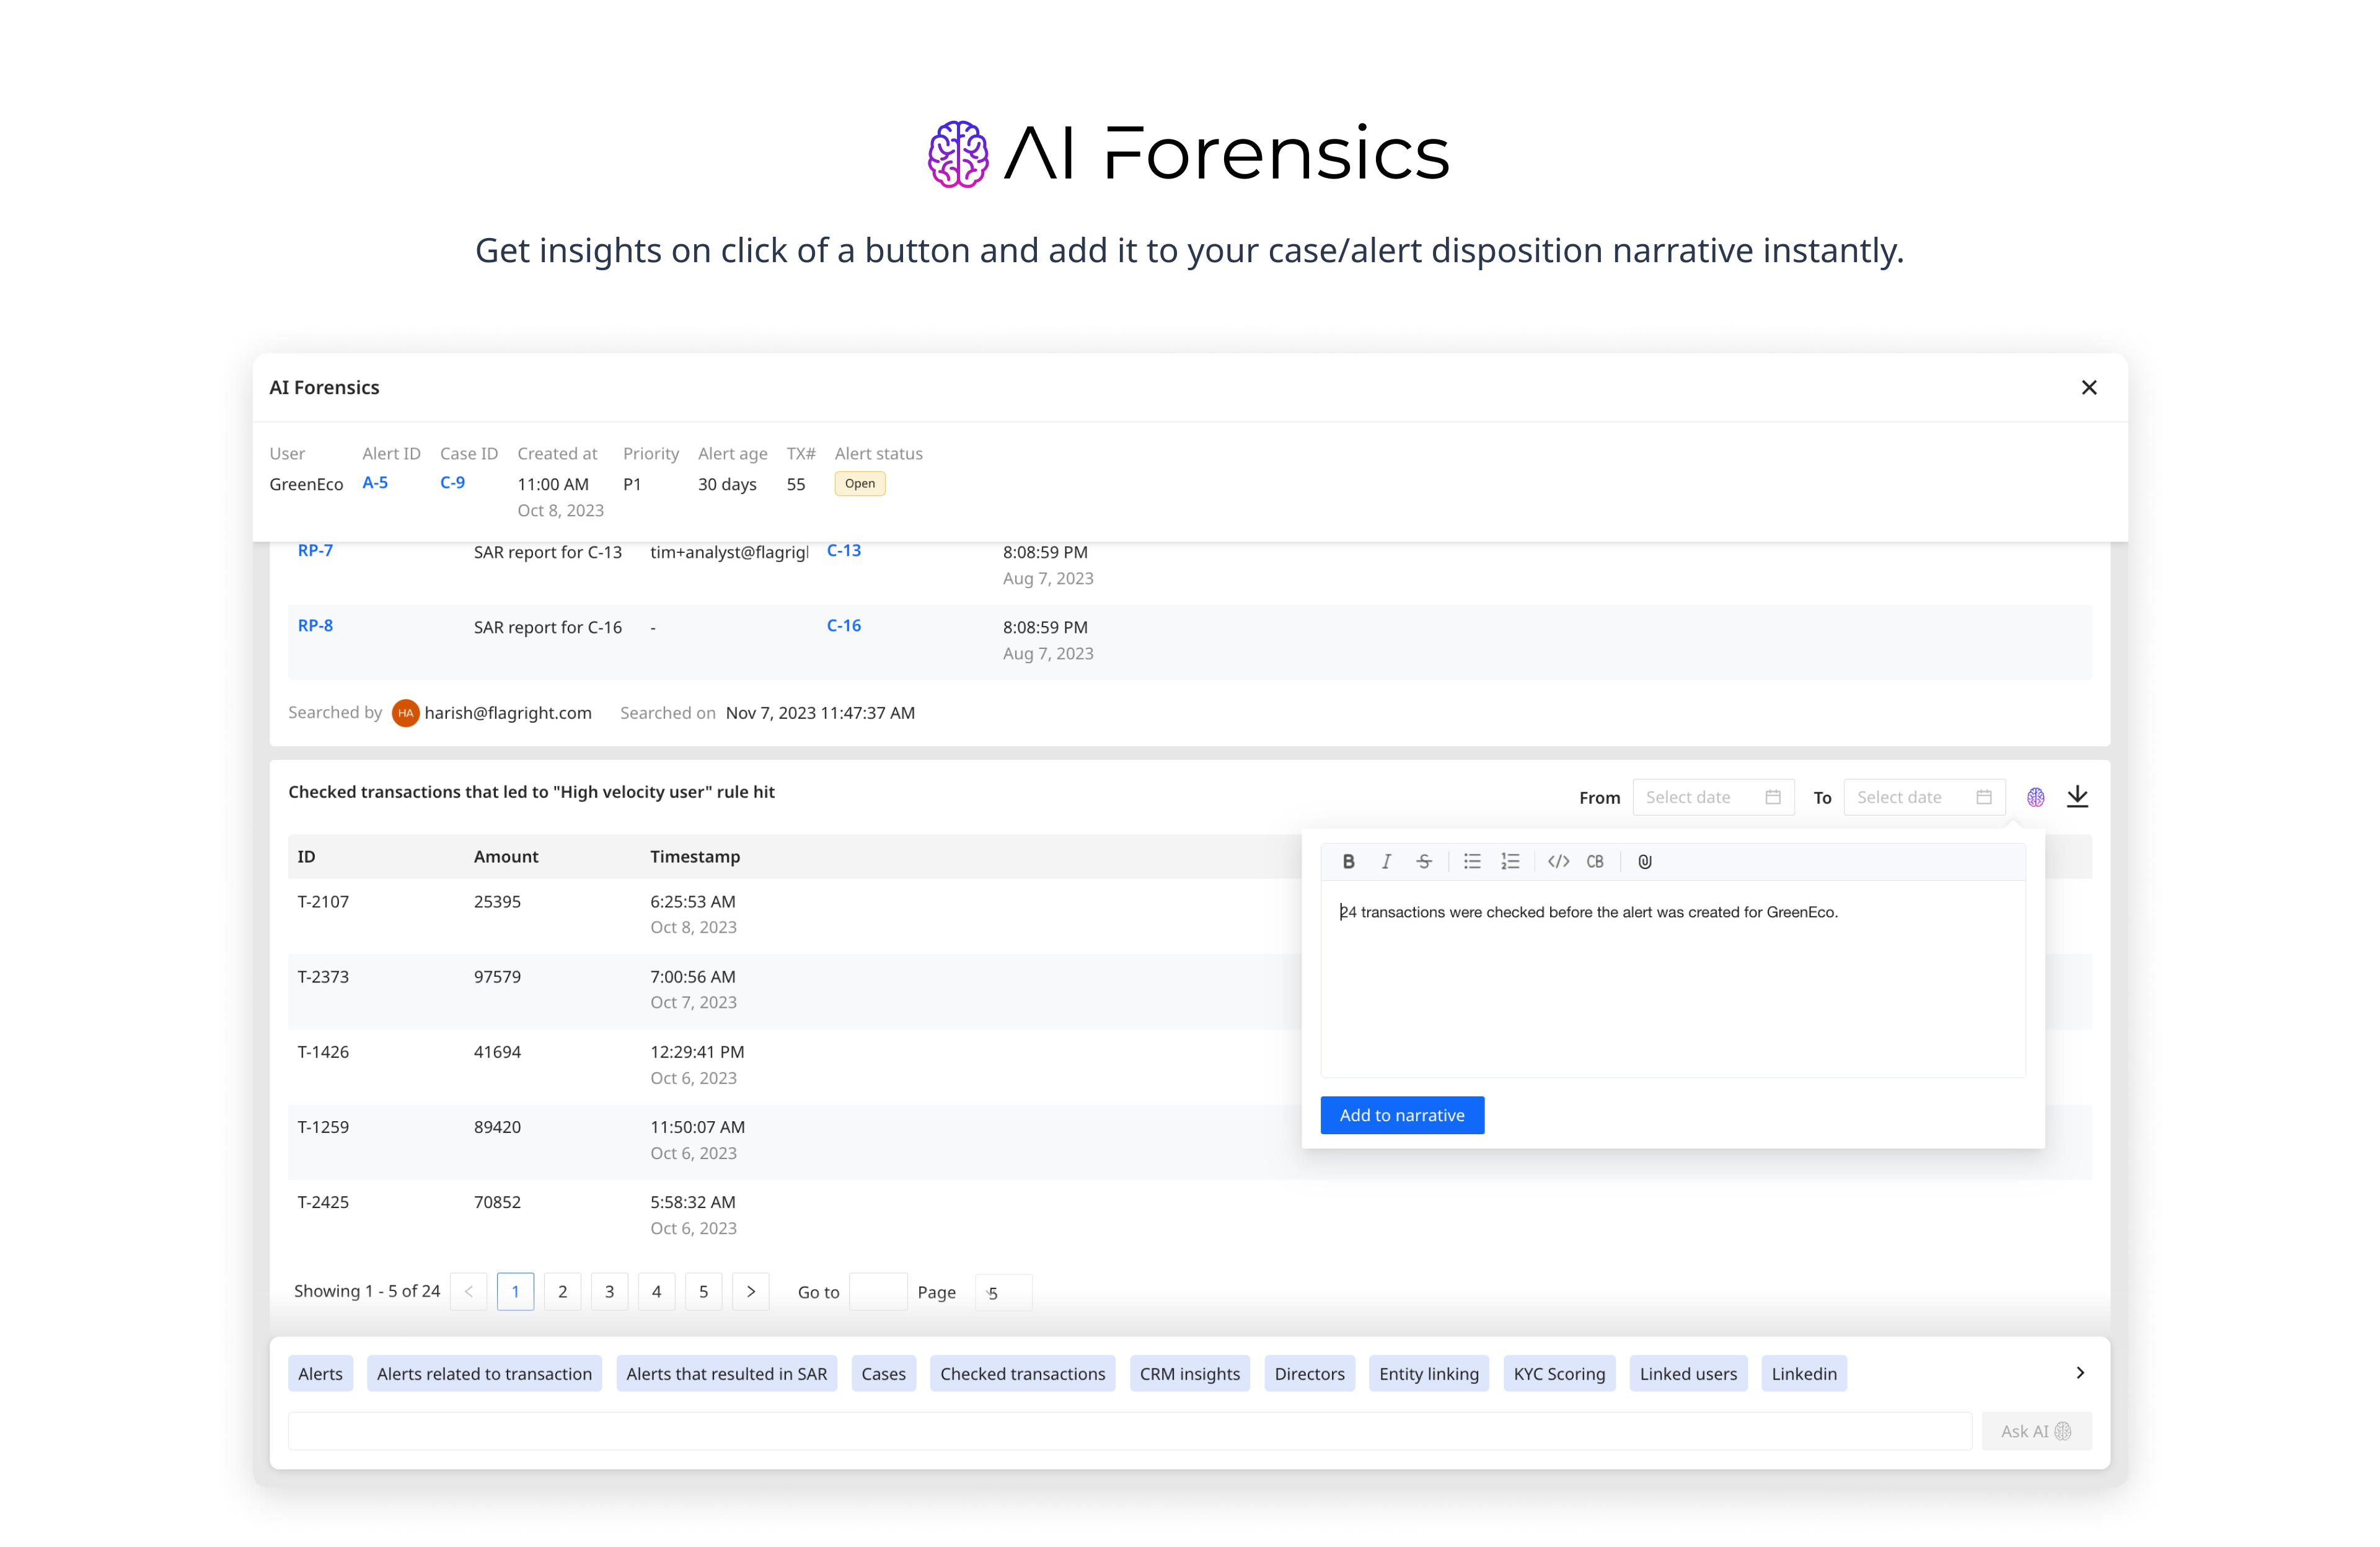Toggle italic formatting in narrative editor
This screenshot has width=2380, height=1547.
pos(1386,861)
